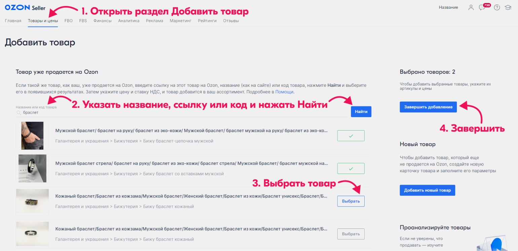Click the grey Выбрать in last row
The width and height of the screenshot is (518, 251).
coord(351,234)
